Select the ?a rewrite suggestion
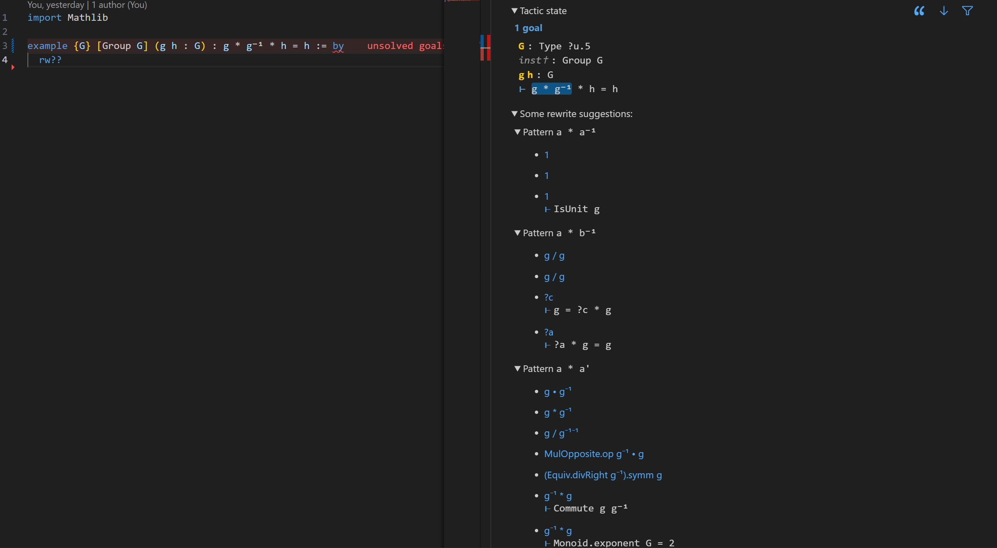The image size is (997, 548). point(549,332)
